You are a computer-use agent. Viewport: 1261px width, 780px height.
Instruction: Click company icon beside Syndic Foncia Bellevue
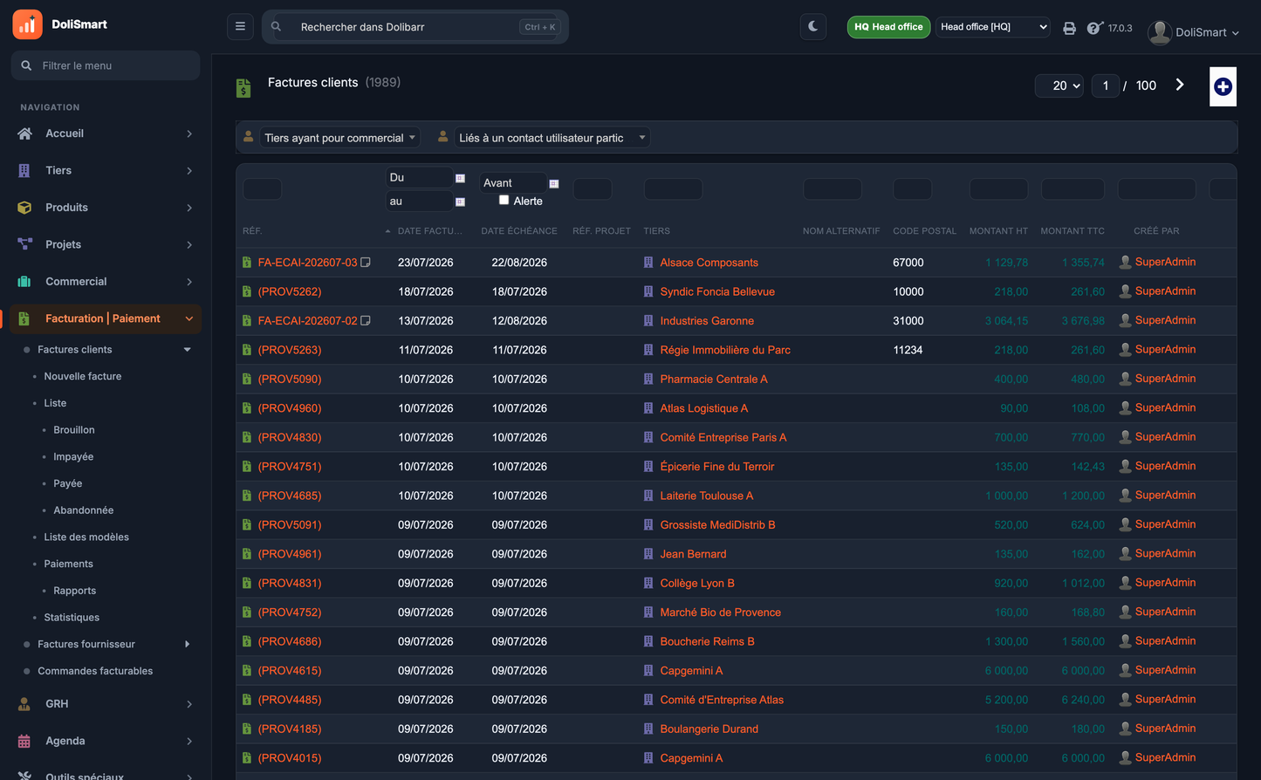(648, 291)
